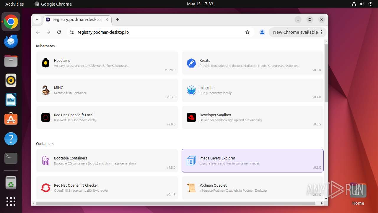Go back using the browser back arrow
The image size is (378, 213).
[x=38, y=32]
